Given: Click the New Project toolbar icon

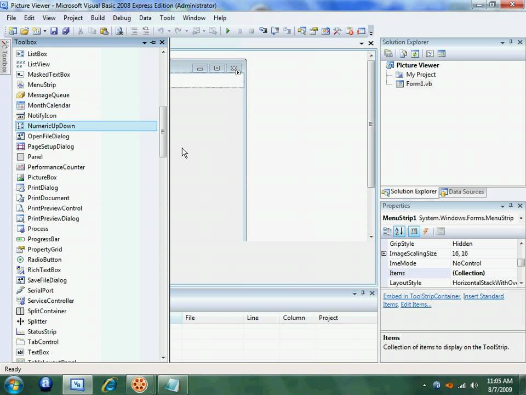Looking at the screenshot, I should [13, 31].
